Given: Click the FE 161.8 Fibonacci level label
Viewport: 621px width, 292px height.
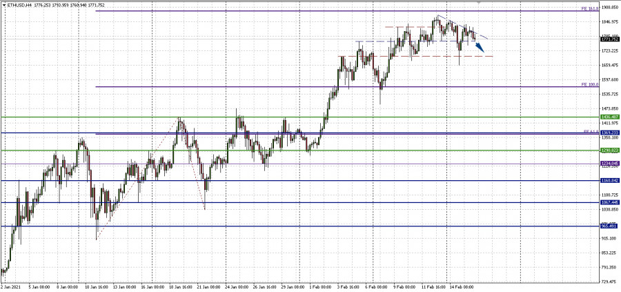Looking at the screenshot, I should (x=589, y=8).
